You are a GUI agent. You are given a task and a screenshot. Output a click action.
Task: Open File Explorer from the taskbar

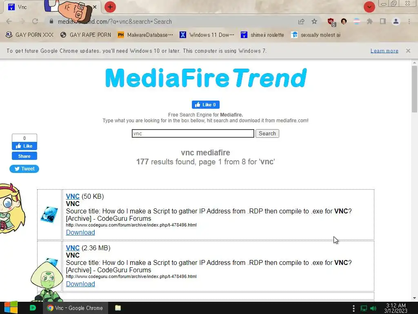coord(118,308)
